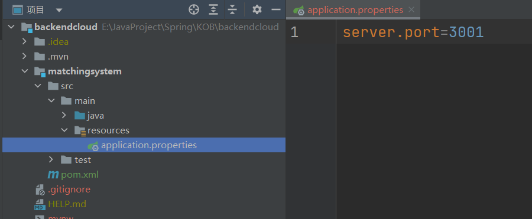Select the resources tree label
The width and height of the screenshot is (532, 219).
108,130
